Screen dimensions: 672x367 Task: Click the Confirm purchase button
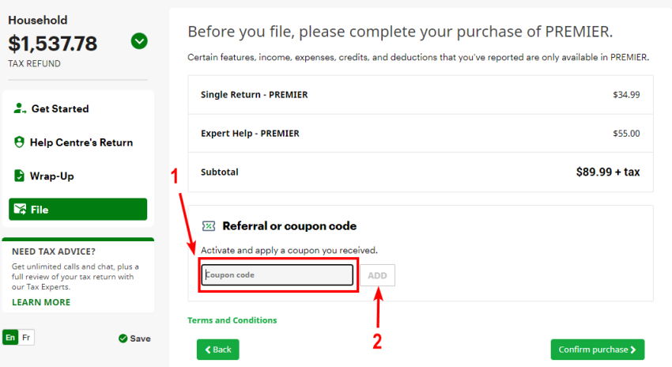(x=597, y=350)
